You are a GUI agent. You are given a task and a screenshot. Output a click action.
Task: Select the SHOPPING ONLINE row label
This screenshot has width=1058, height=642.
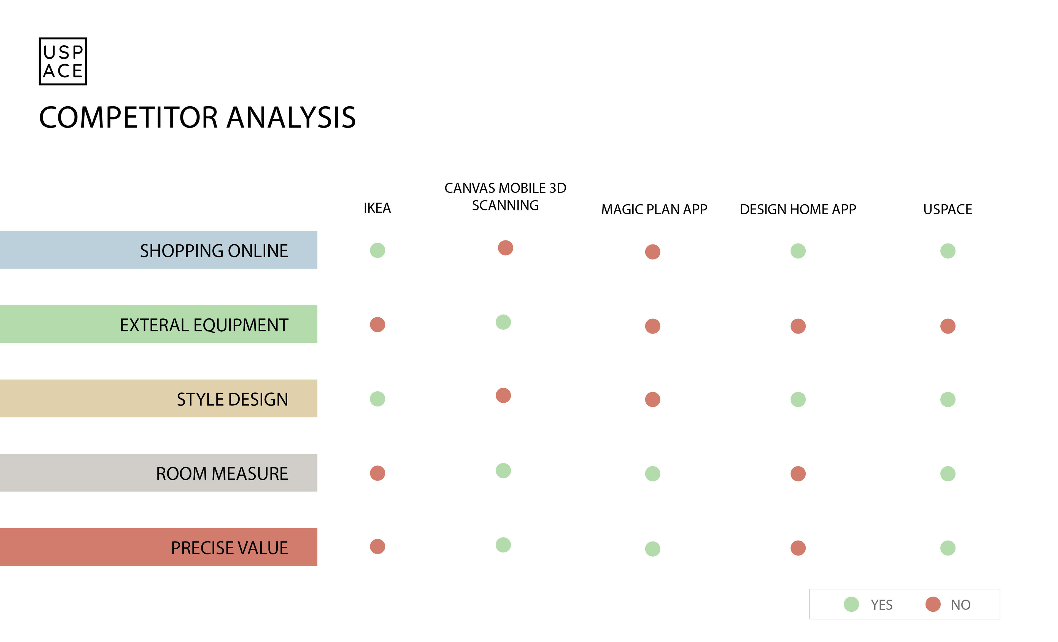158,250
